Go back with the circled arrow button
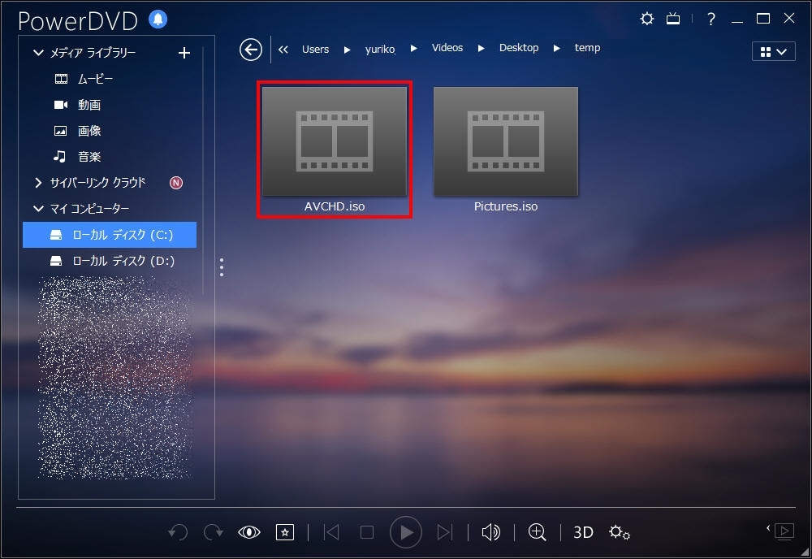This screenshot has width=812, height=559. pyautogui.click(x=251, y=50)
